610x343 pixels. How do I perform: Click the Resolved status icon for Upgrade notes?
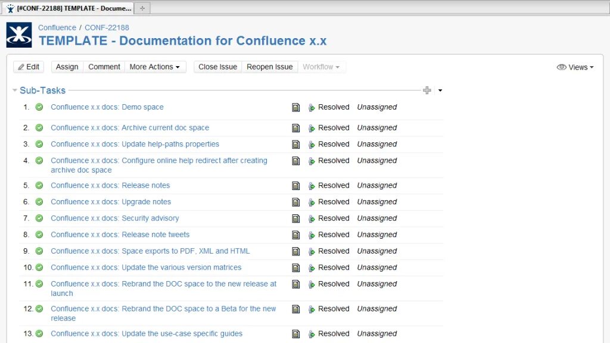(311, 202)
